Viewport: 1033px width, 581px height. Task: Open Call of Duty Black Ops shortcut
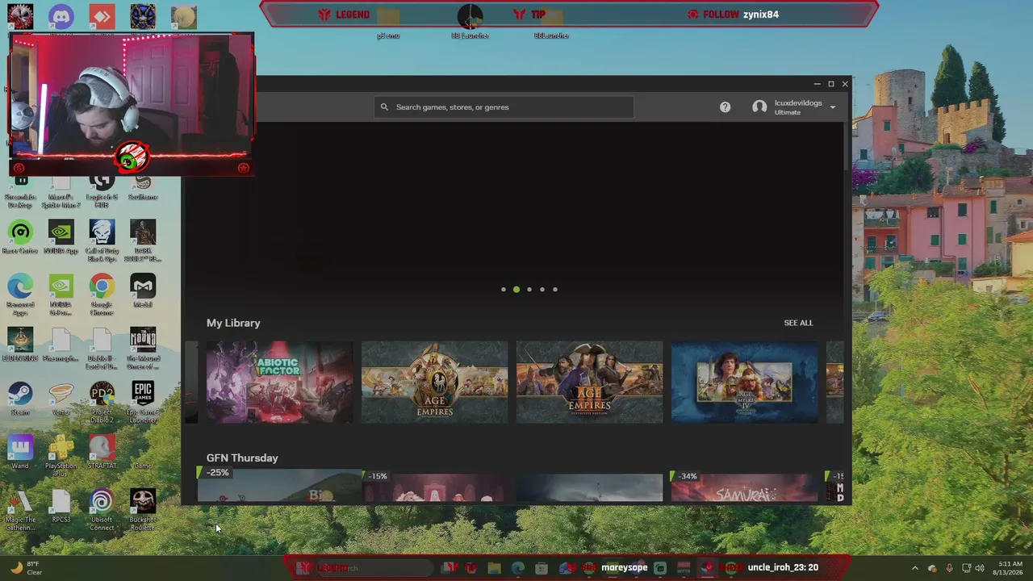click(102, 240)
